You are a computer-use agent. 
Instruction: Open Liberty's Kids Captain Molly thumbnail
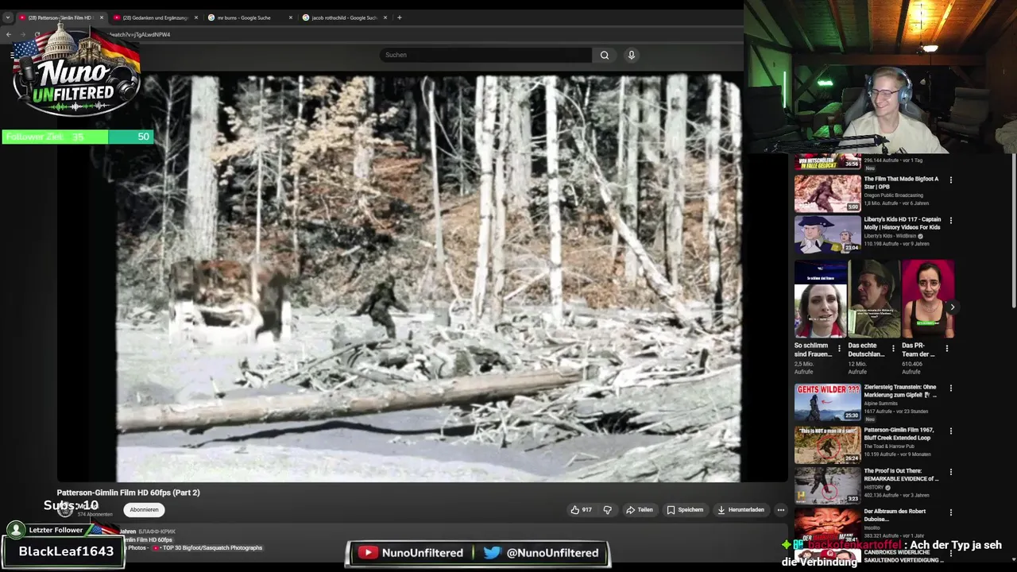point(827,234)
